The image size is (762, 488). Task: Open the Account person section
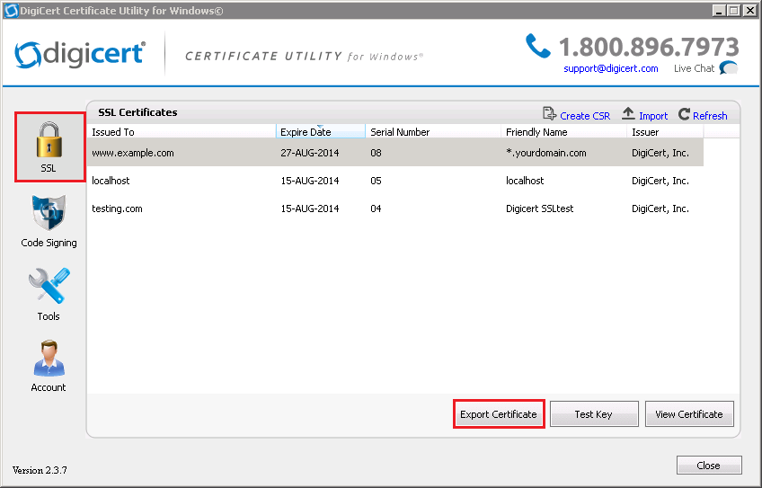point(49,366)
